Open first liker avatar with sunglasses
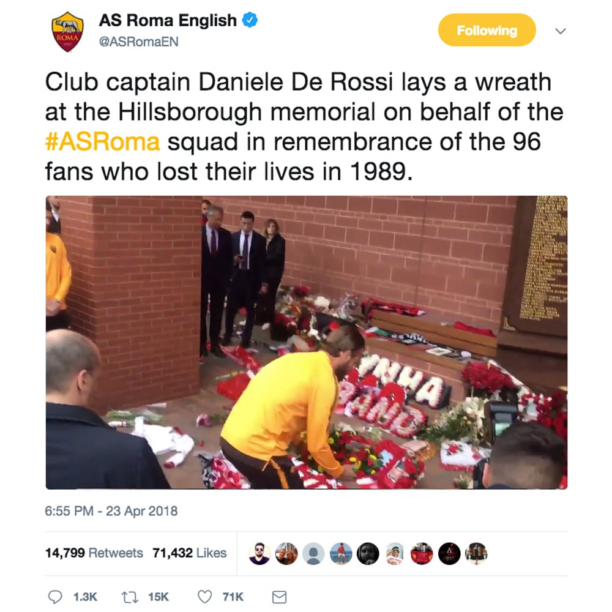Viewport: 612px width, 612px height. (259, 553)
